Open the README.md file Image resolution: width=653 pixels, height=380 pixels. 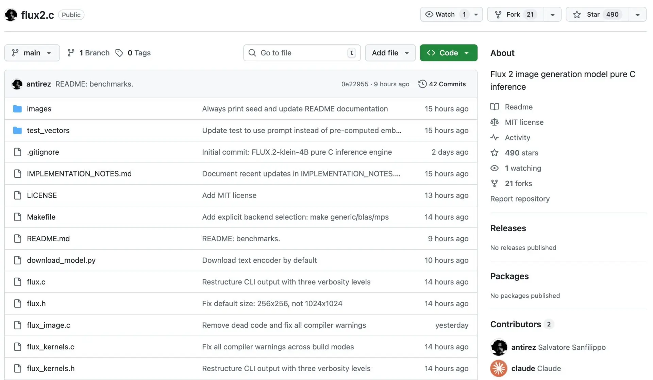click(48, 239)
